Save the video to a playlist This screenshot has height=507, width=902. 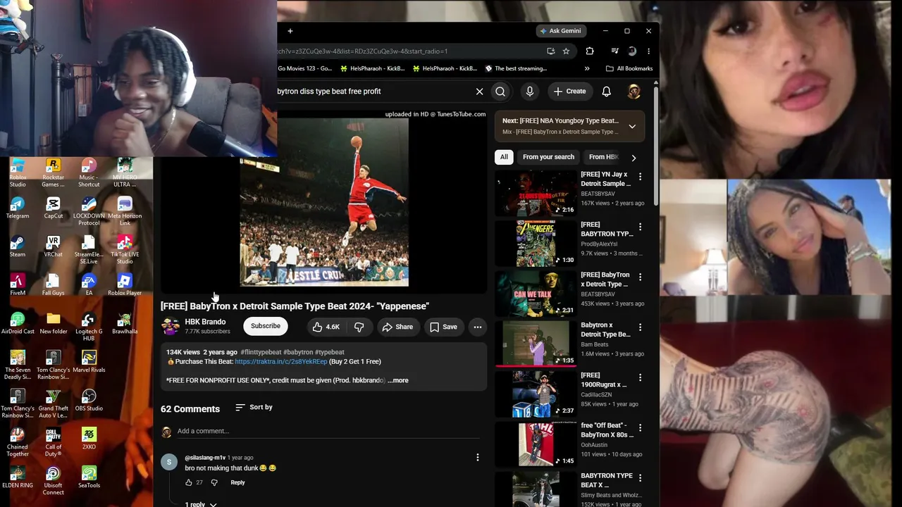443,327
